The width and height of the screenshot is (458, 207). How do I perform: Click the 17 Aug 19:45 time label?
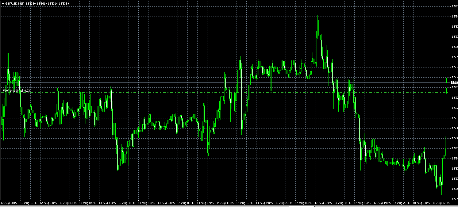382,203
